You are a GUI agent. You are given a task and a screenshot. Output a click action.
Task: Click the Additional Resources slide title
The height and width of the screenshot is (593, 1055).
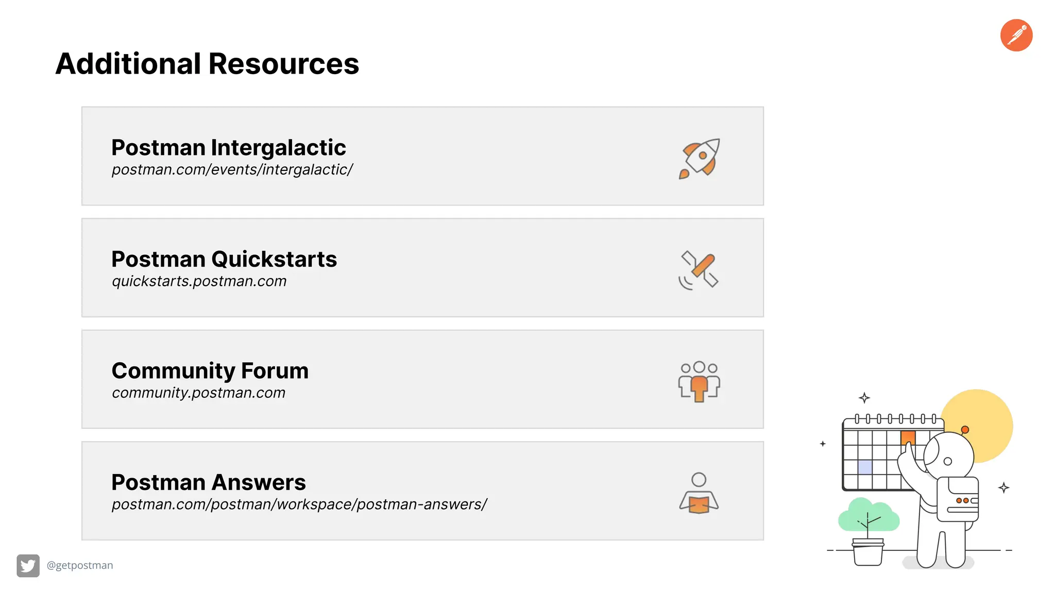click(207, 64)
